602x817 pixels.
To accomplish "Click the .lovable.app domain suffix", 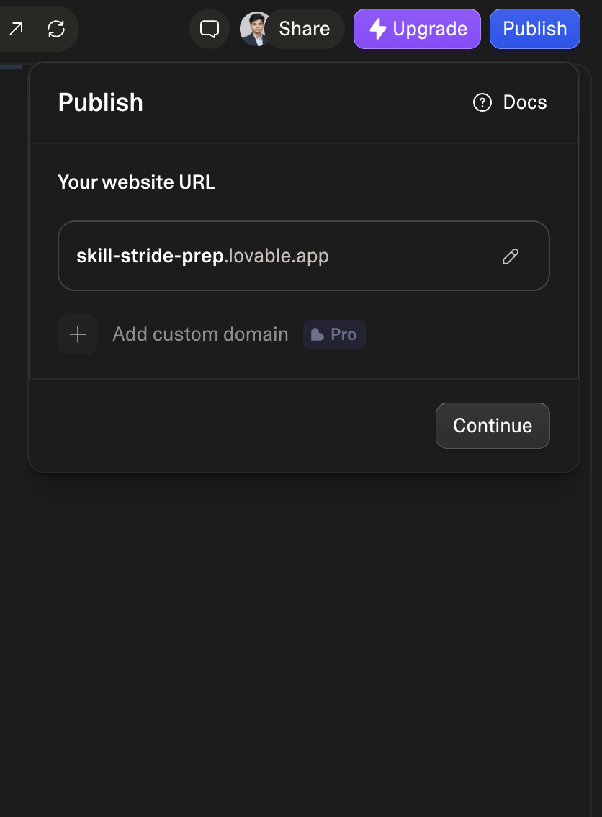I will coord(277,256).
